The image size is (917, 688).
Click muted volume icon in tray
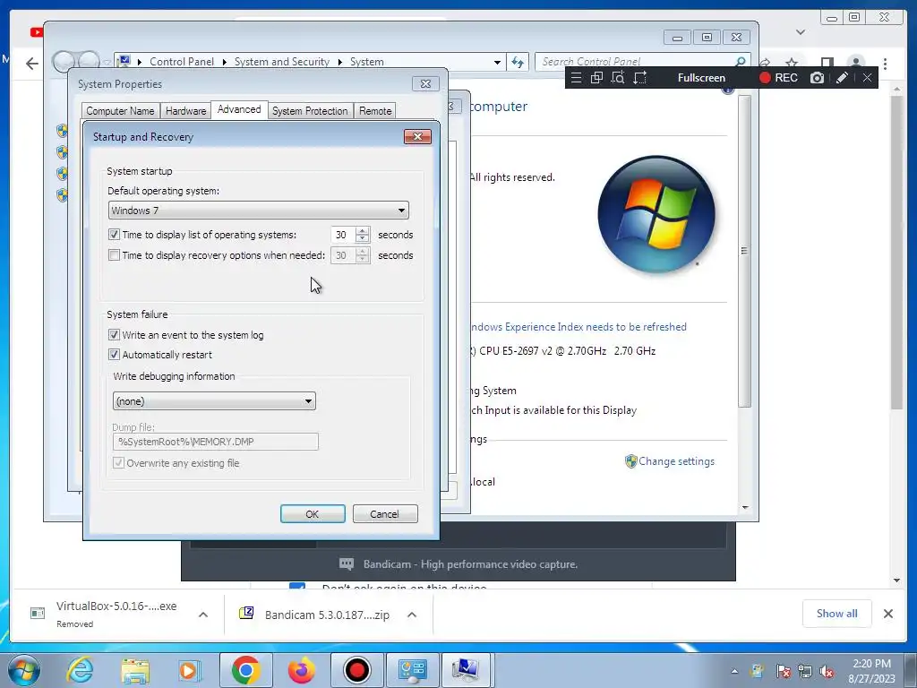pyautogui.click(x=827, y=671)
